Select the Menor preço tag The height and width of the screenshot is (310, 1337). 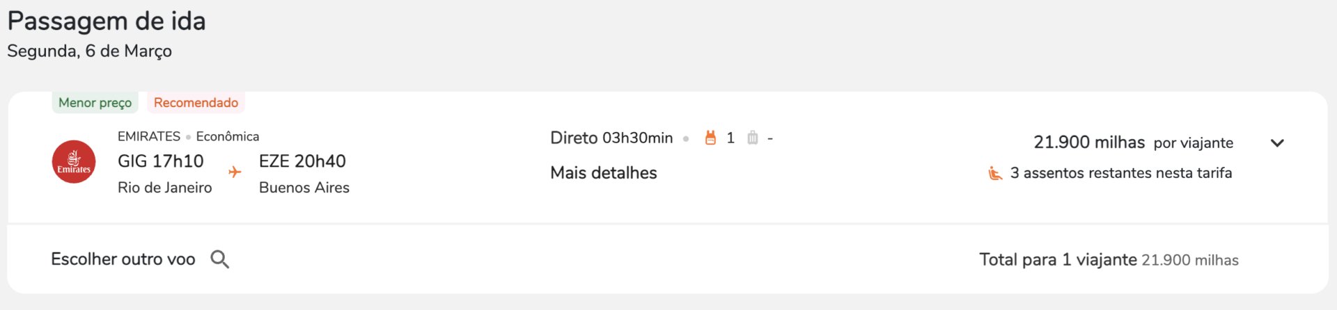[x=95, y=102]
